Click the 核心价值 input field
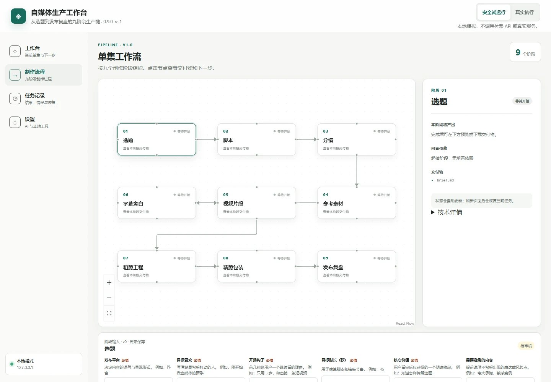This screenshot has height=382, width=551. click(428, 380)
